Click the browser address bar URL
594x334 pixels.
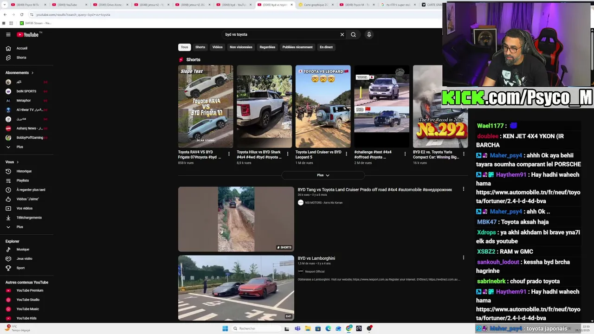73,15
